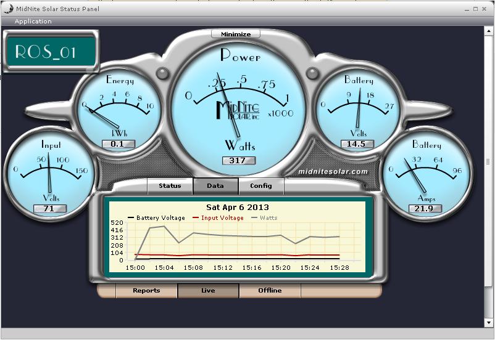This screenshot has width=495, height=340.
Task: Click the Input Volts value 71
Action: (x=50, y=209)
